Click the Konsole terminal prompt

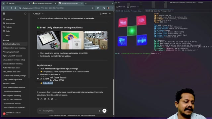pos(138,54)
